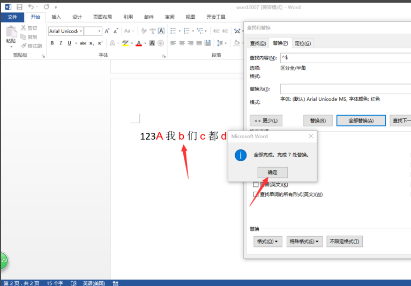This screenshot has height=286, width=411.
Task: Apply Character Shading icon
Action: coord(152,43)
